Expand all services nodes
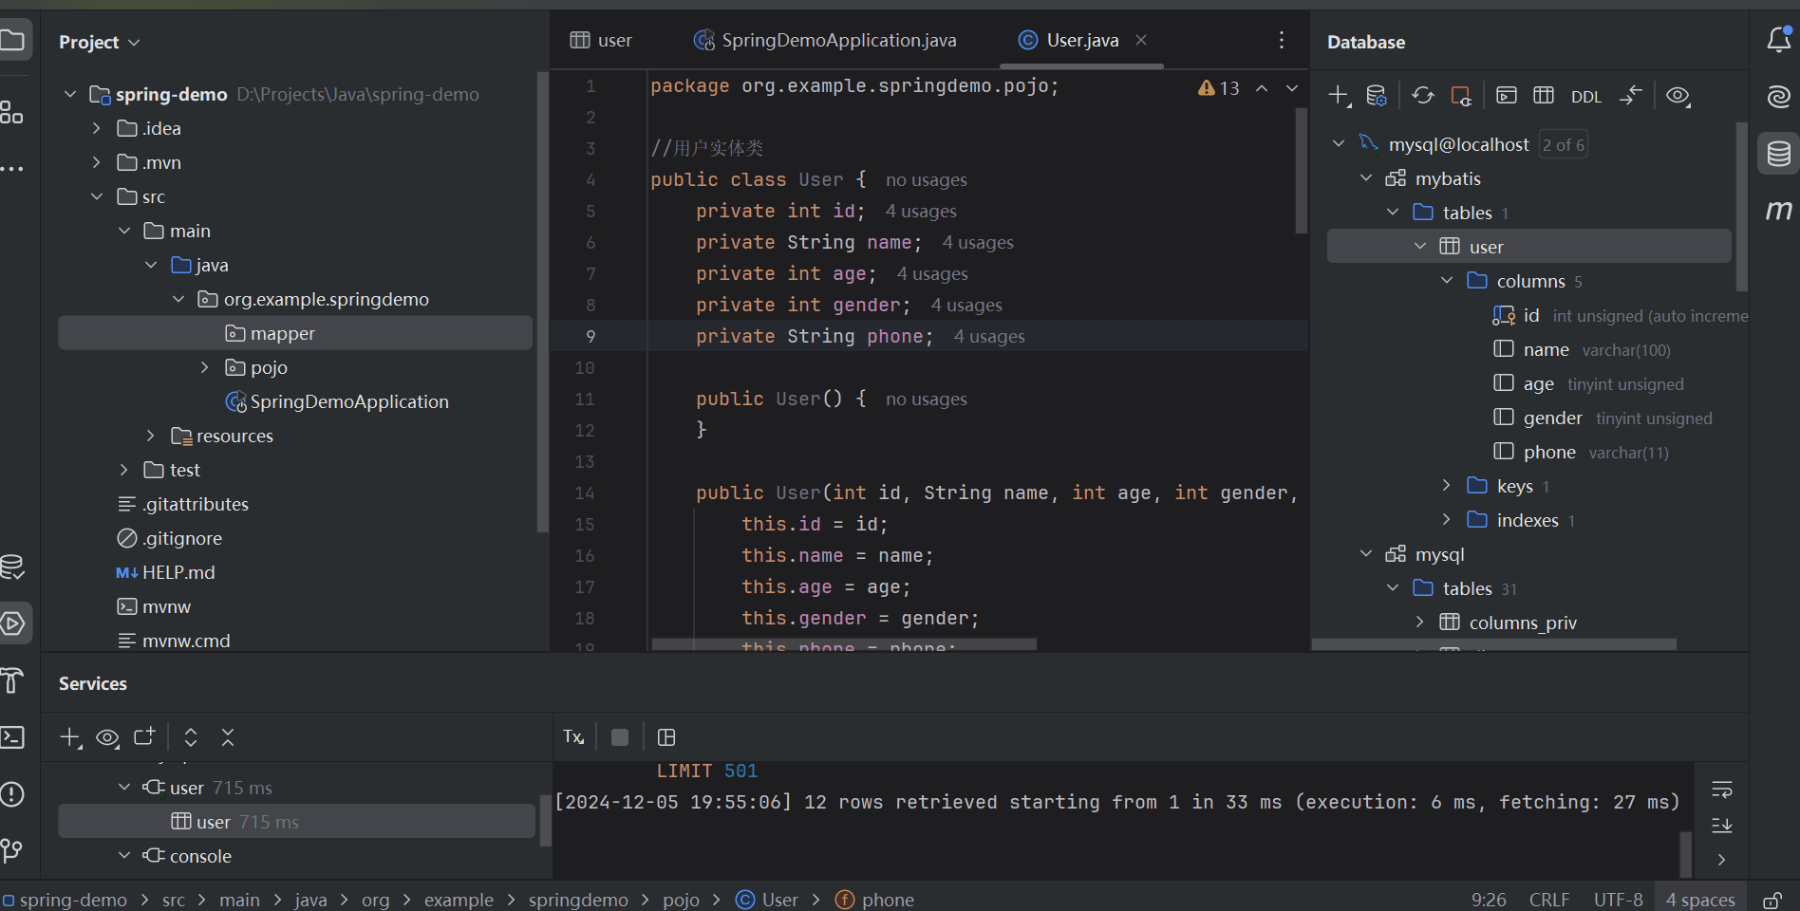The width and height of the screenshot is (1800, 911). coord(191,737)
